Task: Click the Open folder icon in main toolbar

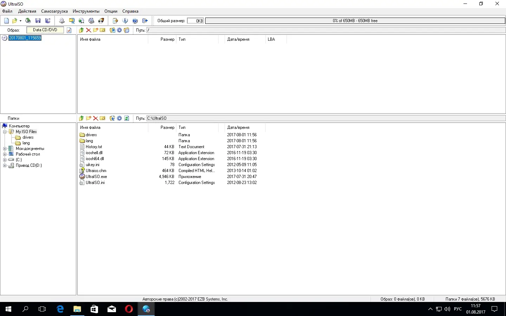Action: coord(15,21)
